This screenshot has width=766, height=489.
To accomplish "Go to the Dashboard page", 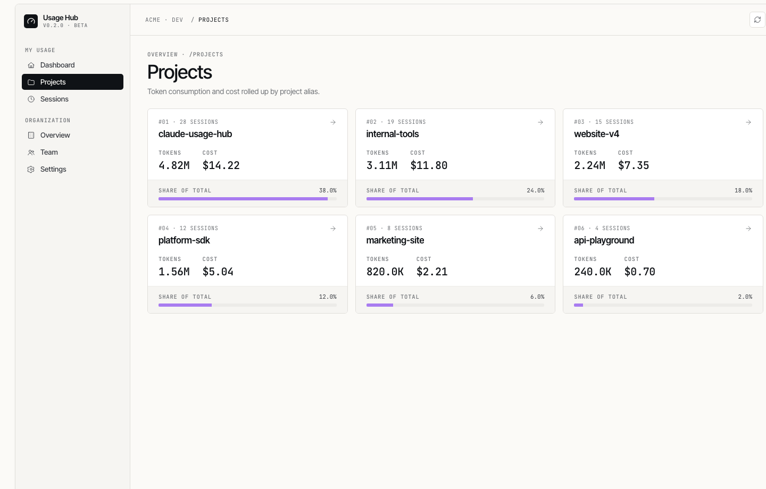I will tap(72, 65).
